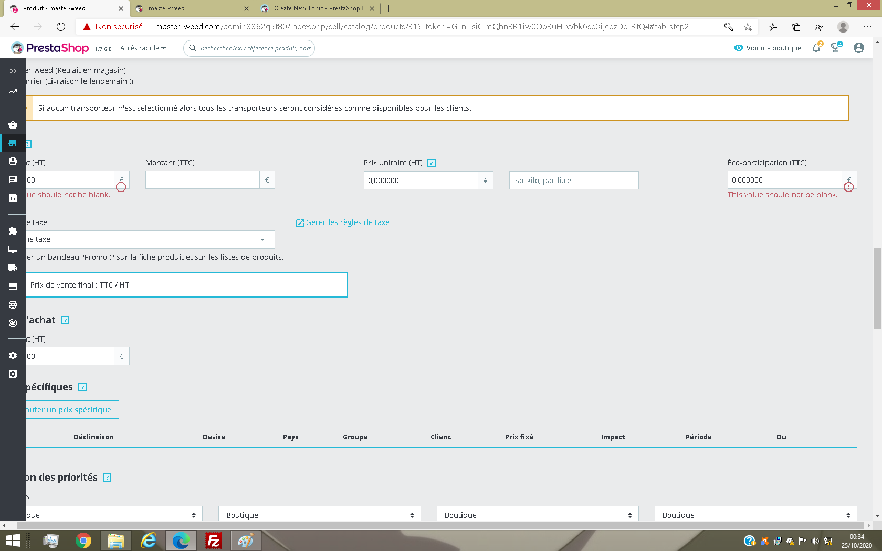Open the second Boutique priority dropdown
The width and height of the screenshot is (882, 551).
320,515
